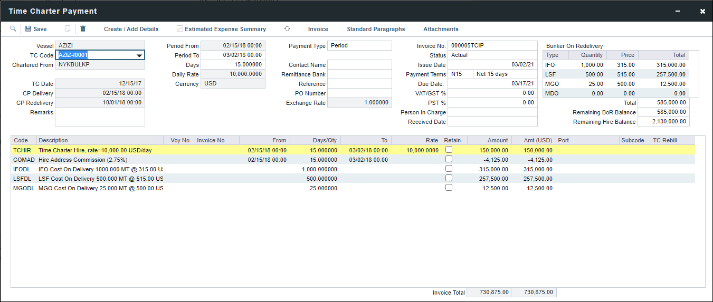713x302 pixels.
Task: Click the refresh arrows icon
Action: tap(287, 29)
